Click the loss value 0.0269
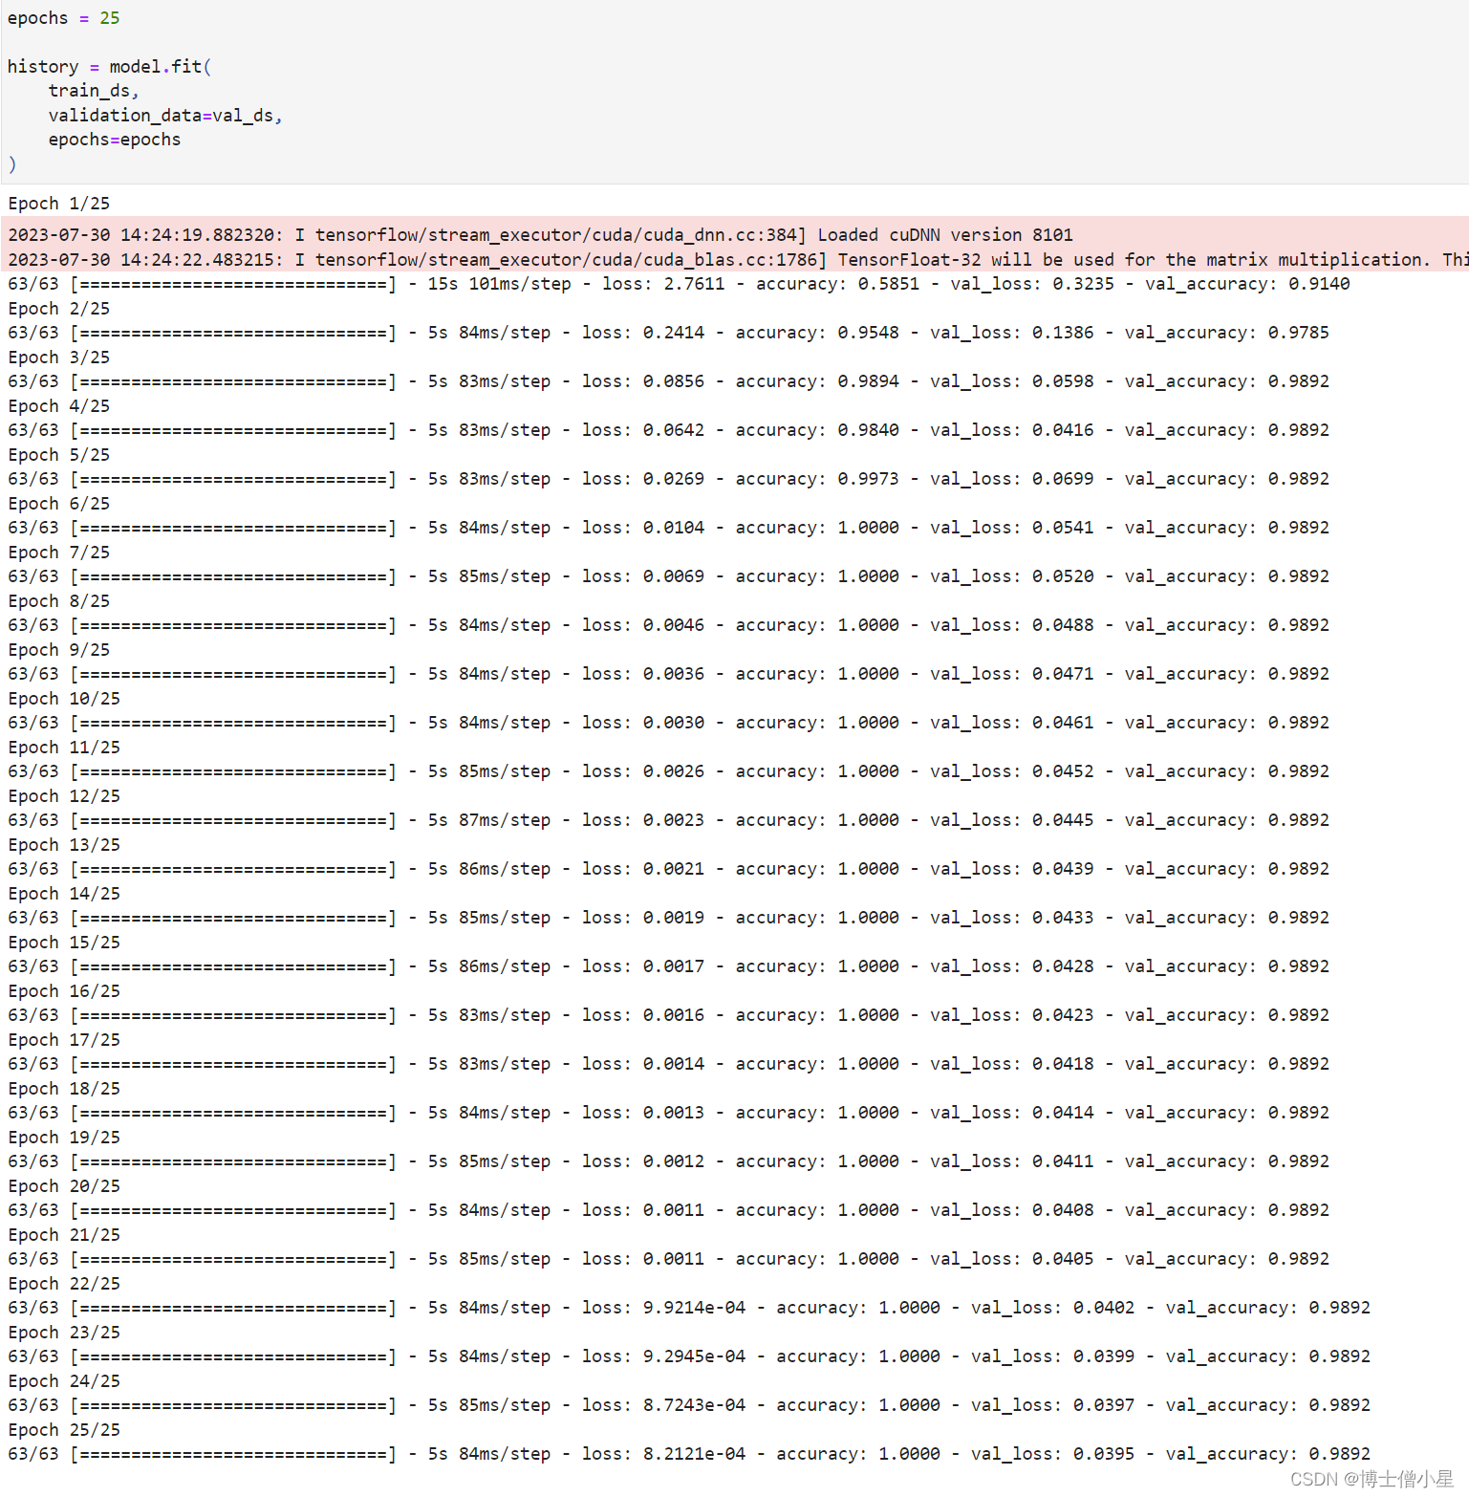 tap(674, 479)
